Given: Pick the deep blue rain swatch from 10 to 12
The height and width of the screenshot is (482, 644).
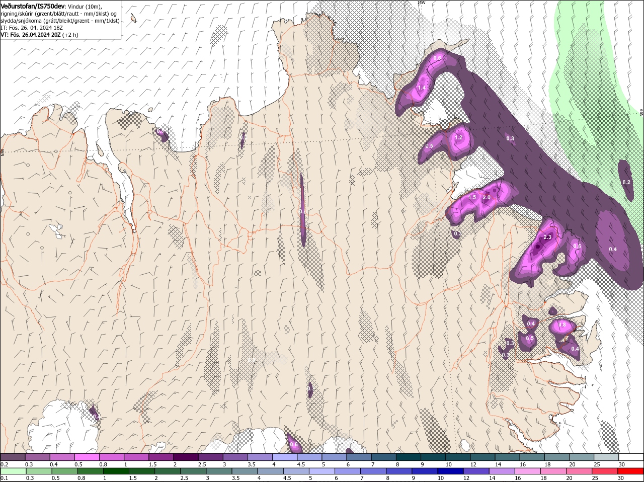Looking at the screenshot, I should (451, 471).
